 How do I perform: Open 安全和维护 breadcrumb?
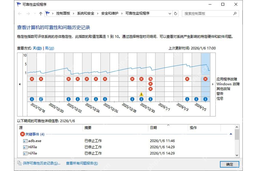pyautogui.click(x=110, y=13)
